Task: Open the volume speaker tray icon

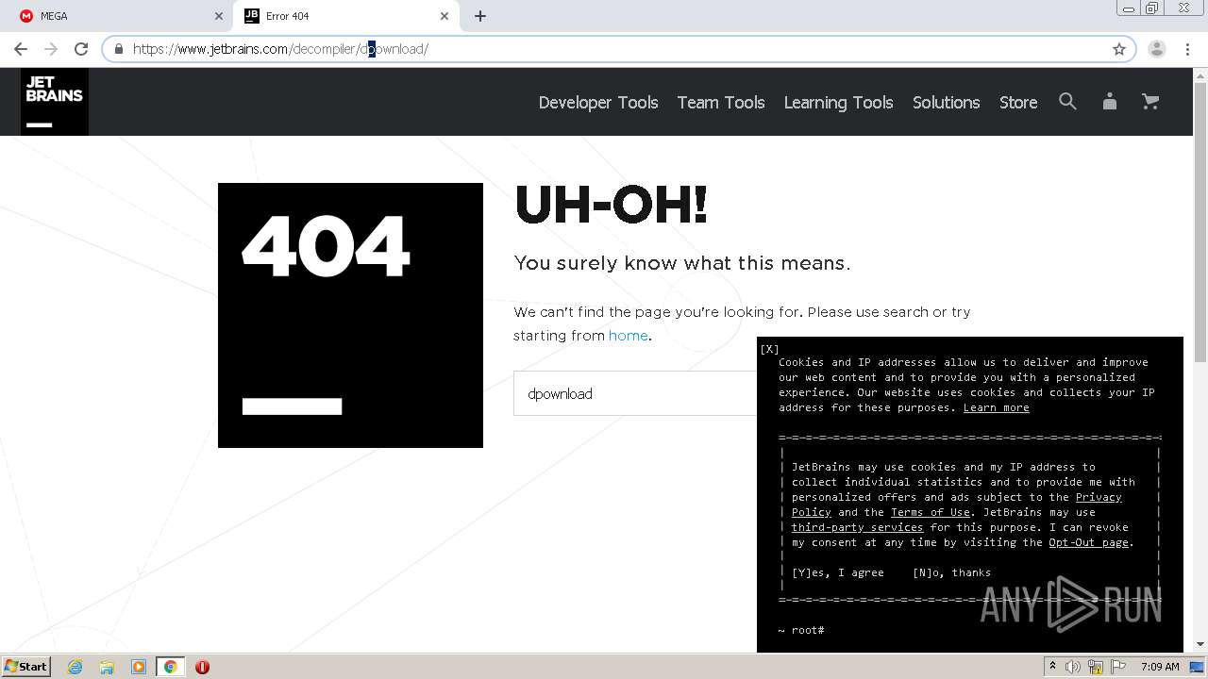Action: (x=1073, y=667)
